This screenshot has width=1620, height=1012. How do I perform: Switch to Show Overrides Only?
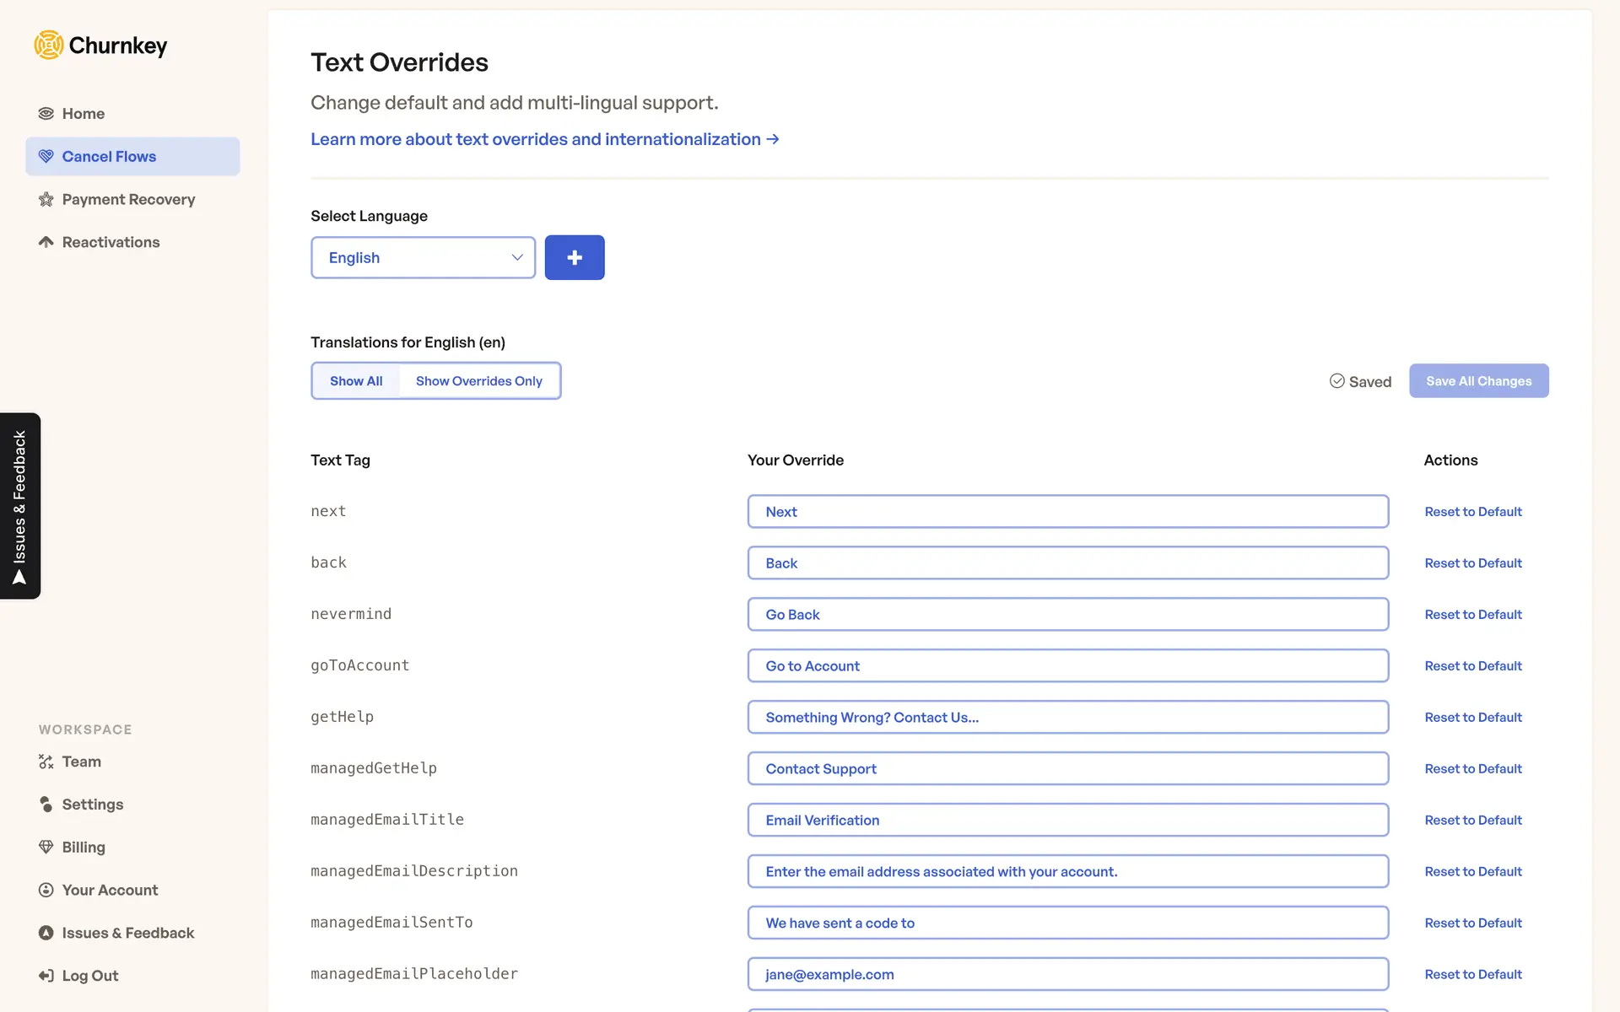click(x=478, y=381)
